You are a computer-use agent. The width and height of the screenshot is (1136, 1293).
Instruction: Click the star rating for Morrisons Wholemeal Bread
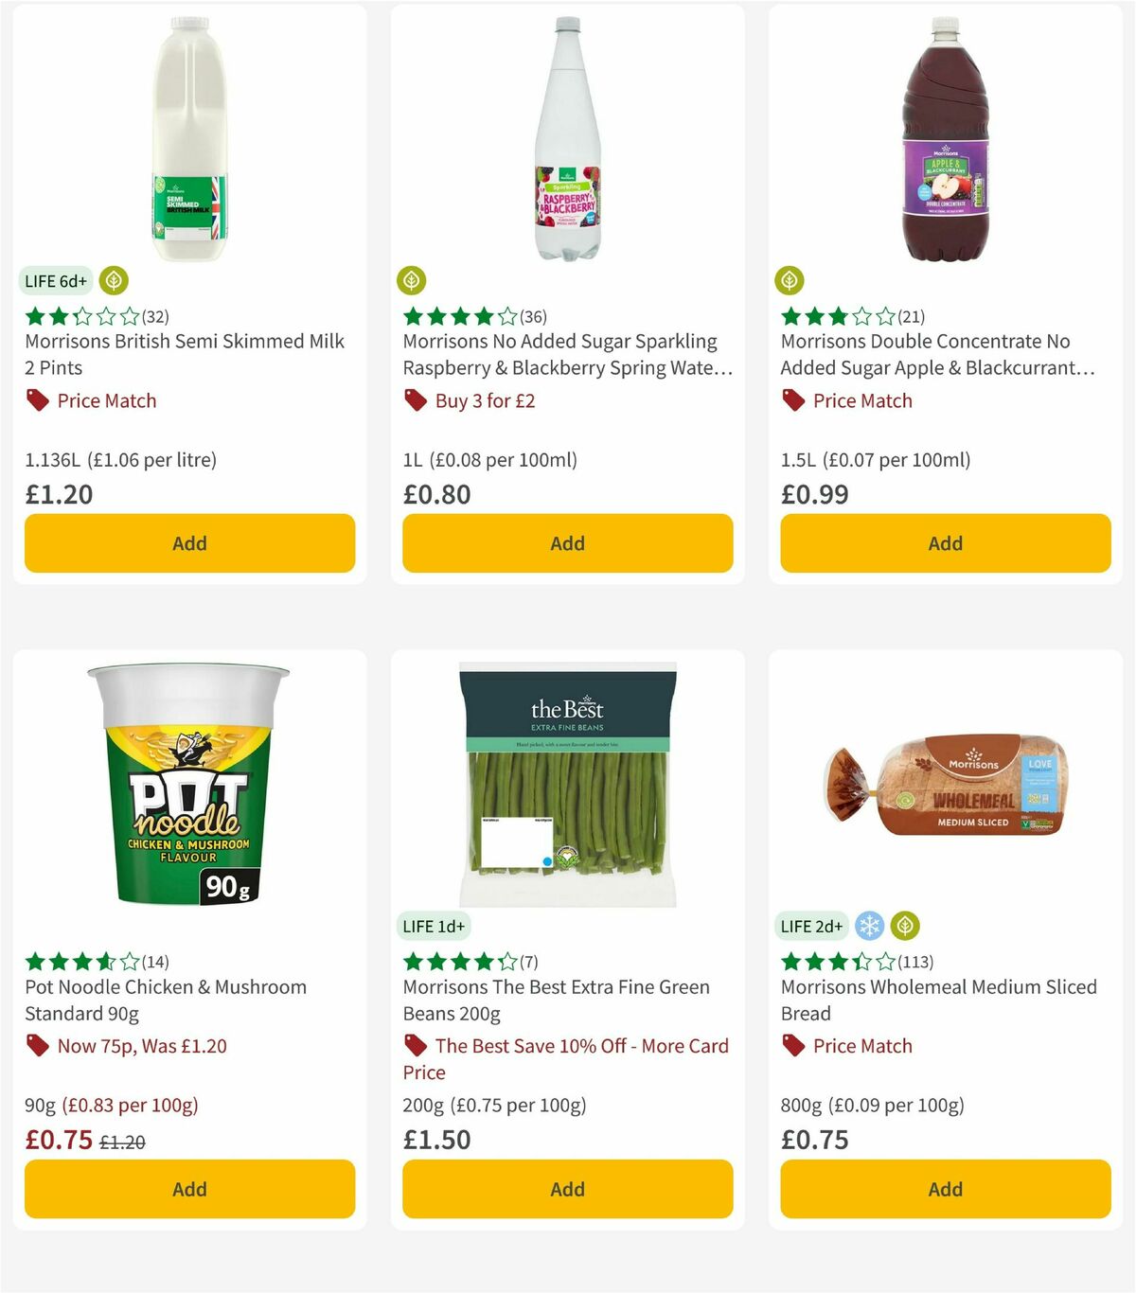pos(835,961)
